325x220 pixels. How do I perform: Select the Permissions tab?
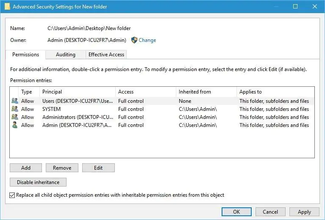click(x=25, y=55)
